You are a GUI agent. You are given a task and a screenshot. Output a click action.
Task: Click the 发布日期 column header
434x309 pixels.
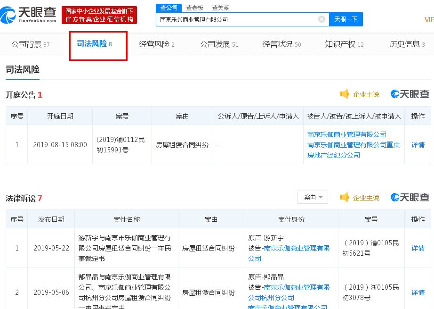click(51, 219)
